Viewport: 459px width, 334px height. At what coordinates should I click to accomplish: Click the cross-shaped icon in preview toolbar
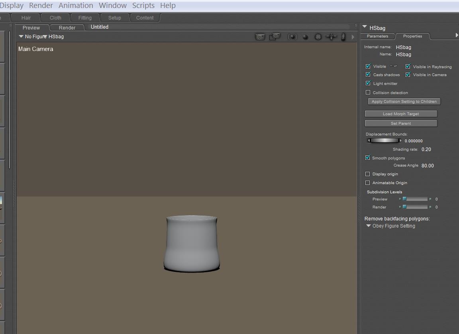pyautogui.click(x=331, y=37)
